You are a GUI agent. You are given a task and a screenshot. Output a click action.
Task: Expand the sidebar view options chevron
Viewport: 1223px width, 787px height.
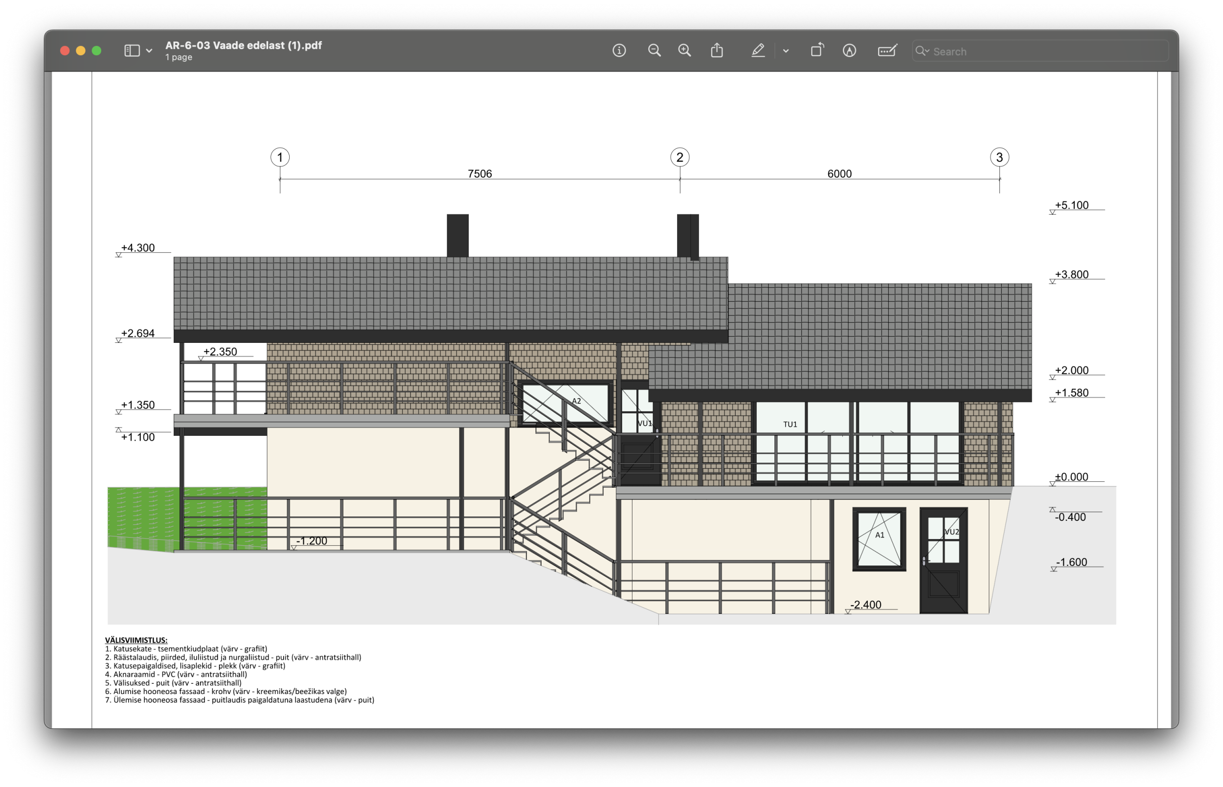[x=149, y=51]
